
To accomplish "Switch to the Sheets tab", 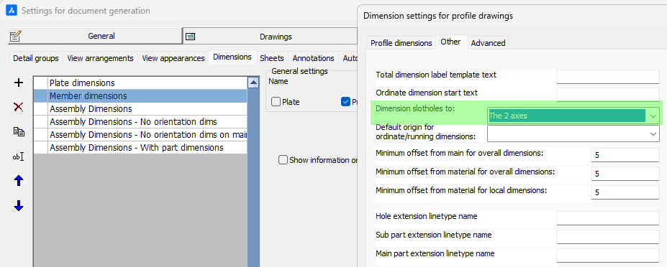I will pyautogui.click(x=272, y=58).
